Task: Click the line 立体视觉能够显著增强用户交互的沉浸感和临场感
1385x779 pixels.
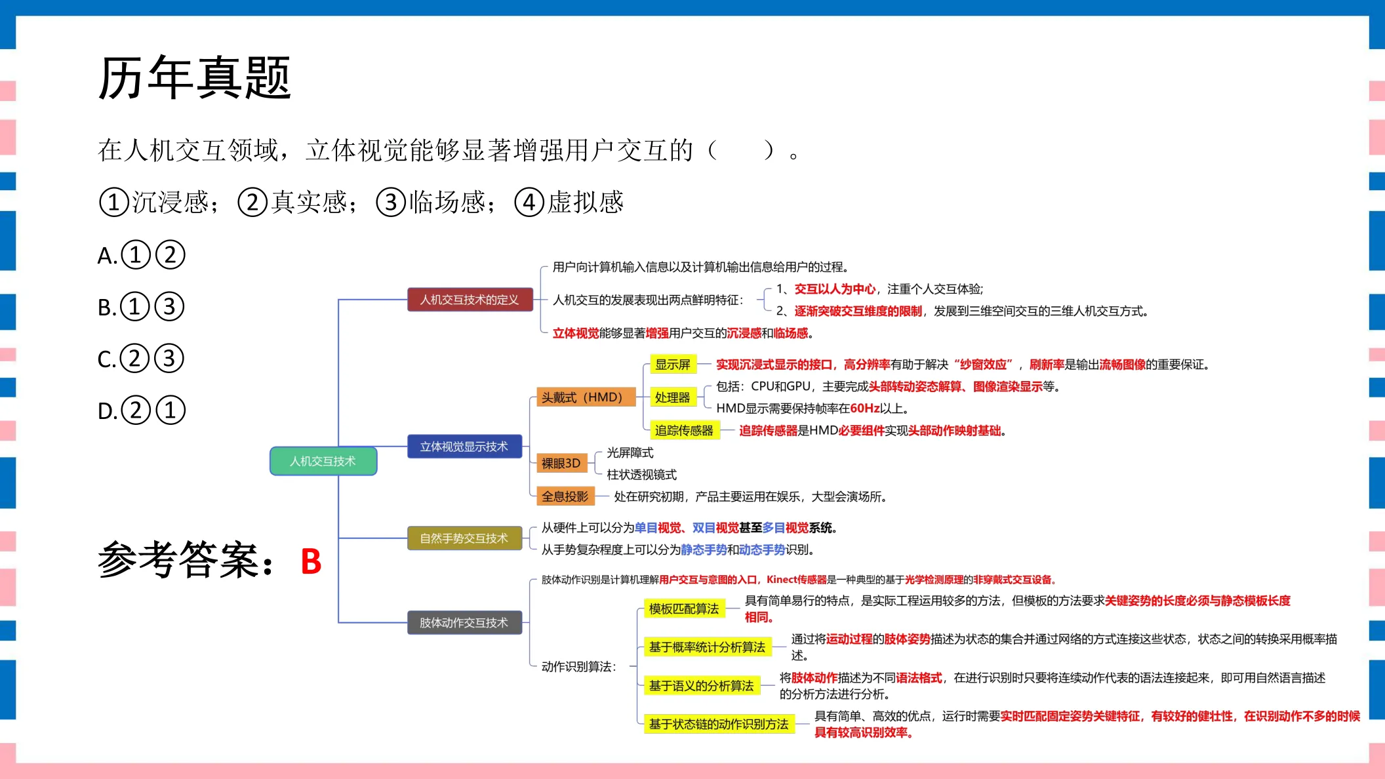Action: [683, 333]
